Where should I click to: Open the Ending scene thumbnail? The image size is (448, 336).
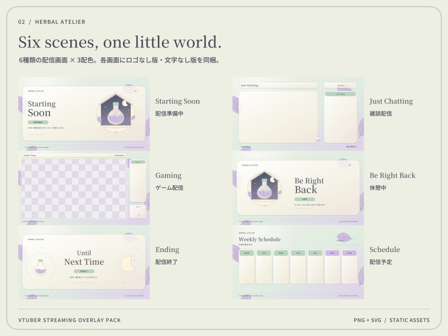[x=84, y=262]
